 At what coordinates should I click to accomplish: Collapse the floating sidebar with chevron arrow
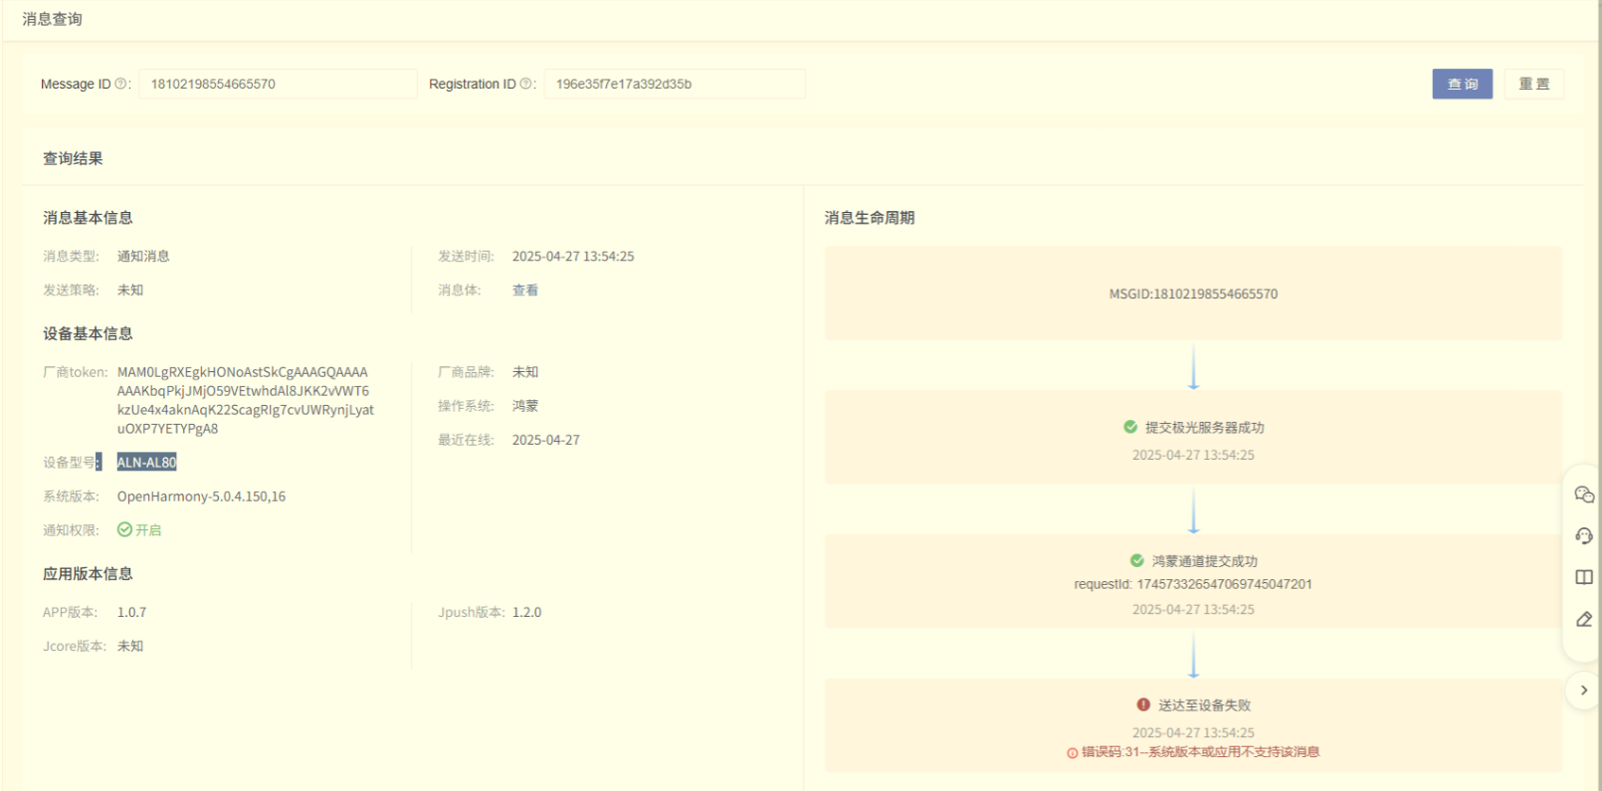(1583, 691)
